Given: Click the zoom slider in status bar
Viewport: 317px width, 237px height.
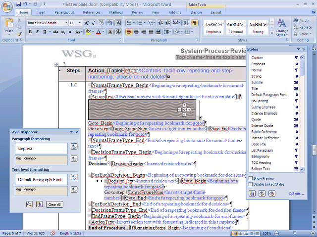Looking at the screenshot, I should click(x=294, y=233).
